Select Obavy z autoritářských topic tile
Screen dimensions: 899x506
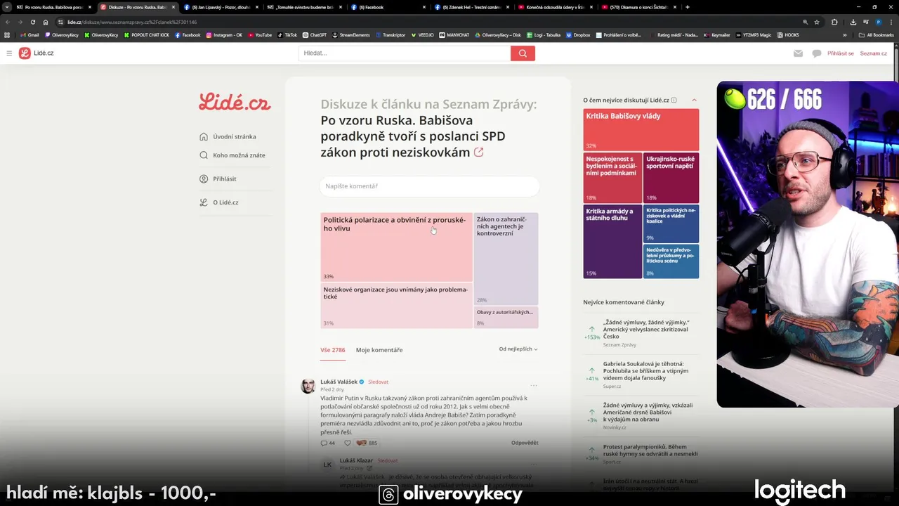point(506,318)
